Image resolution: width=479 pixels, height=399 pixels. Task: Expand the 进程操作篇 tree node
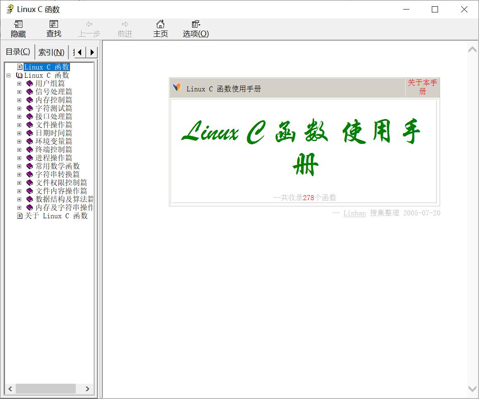tap(19, 158)
